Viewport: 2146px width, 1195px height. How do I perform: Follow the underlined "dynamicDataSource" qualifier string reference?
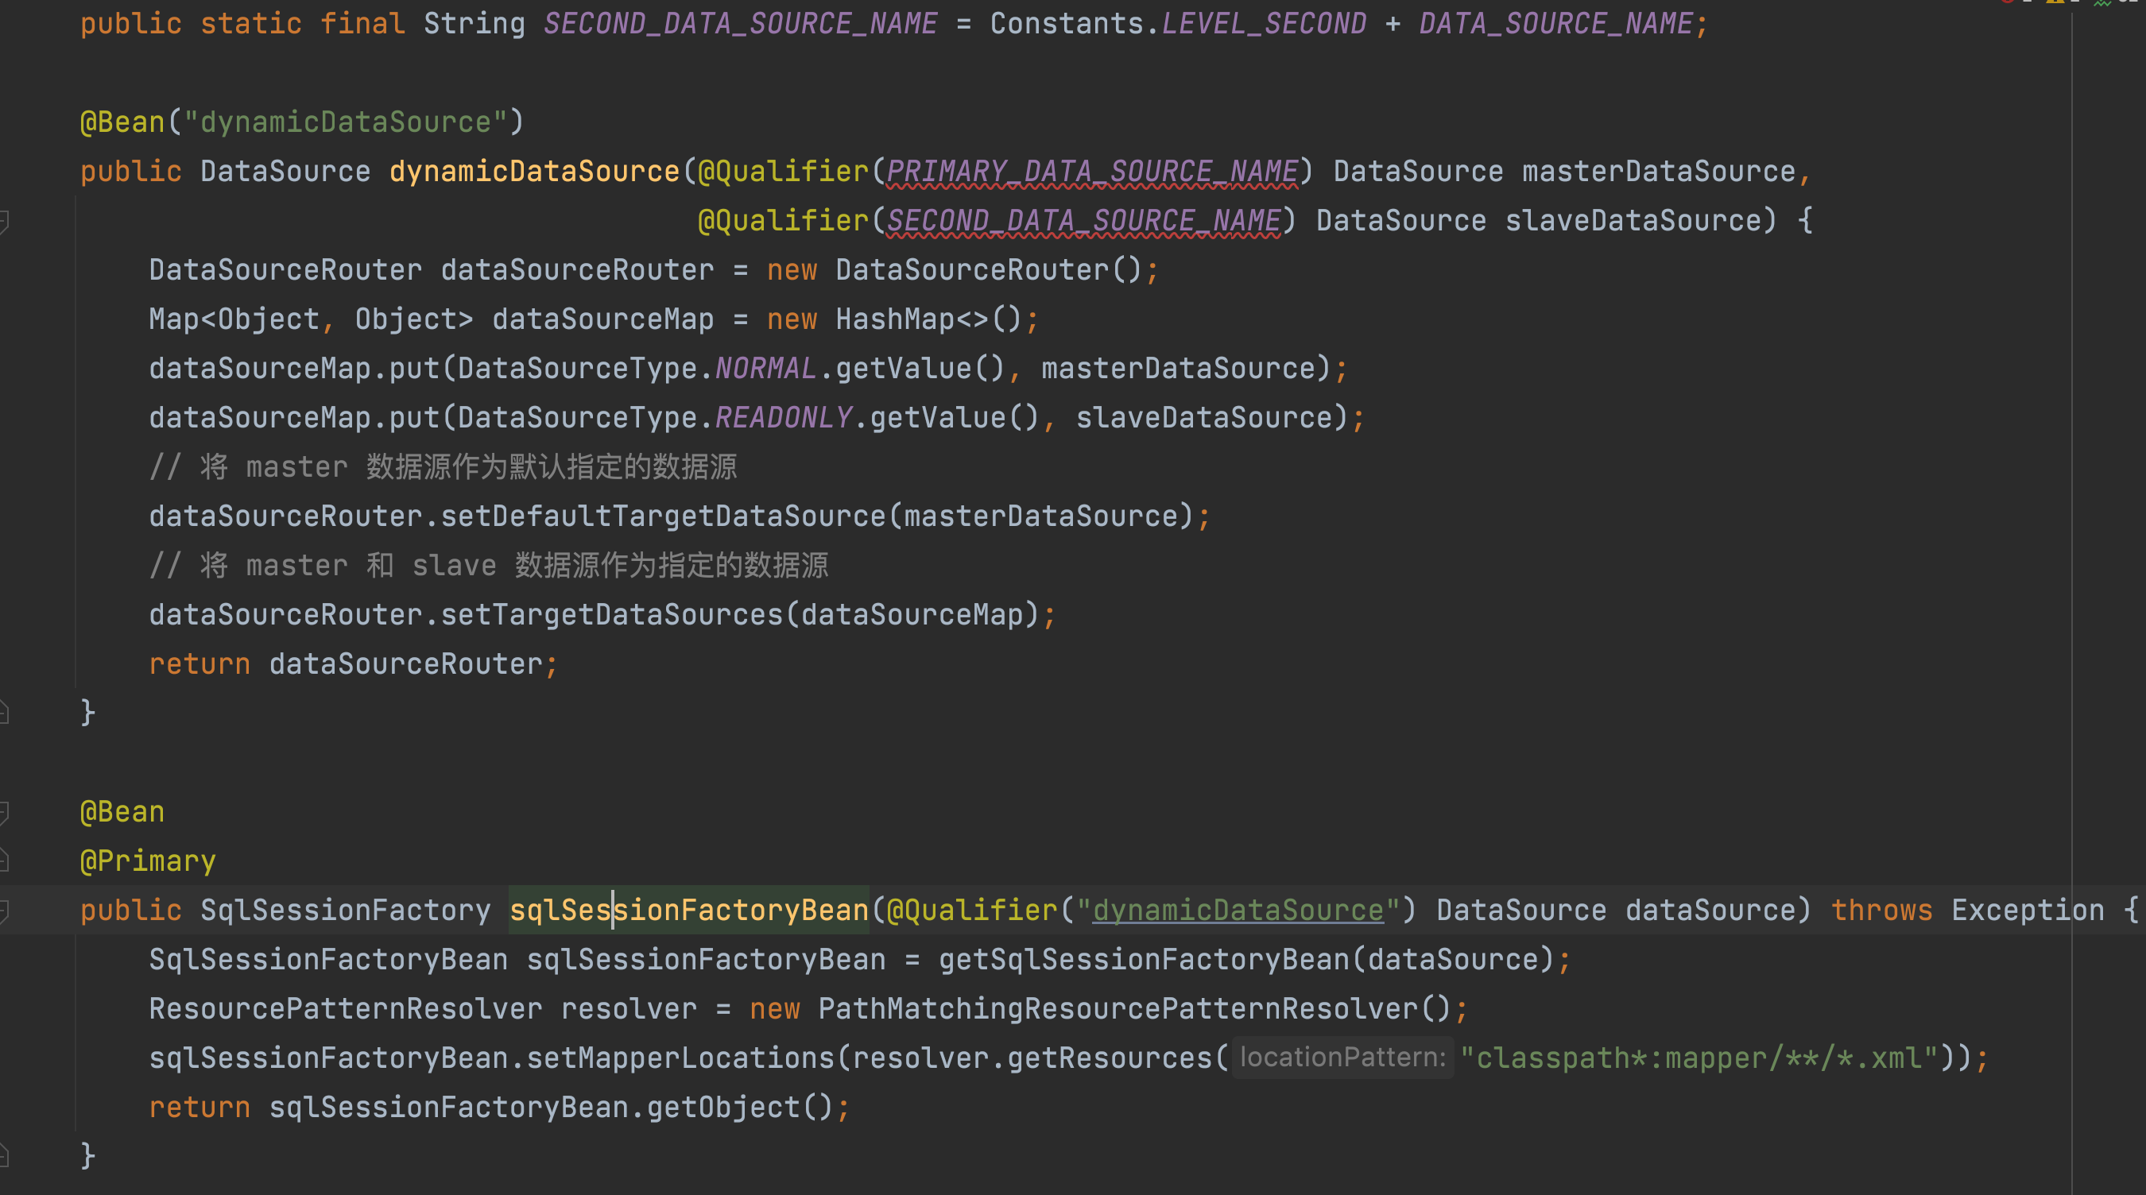point(1238,911)
